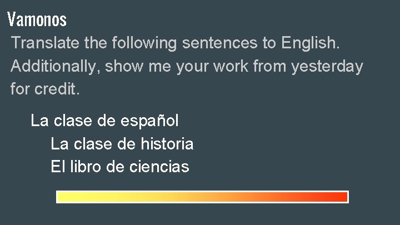
Task: Select the text 'for credit.'
Action: [x=46, y=89]
